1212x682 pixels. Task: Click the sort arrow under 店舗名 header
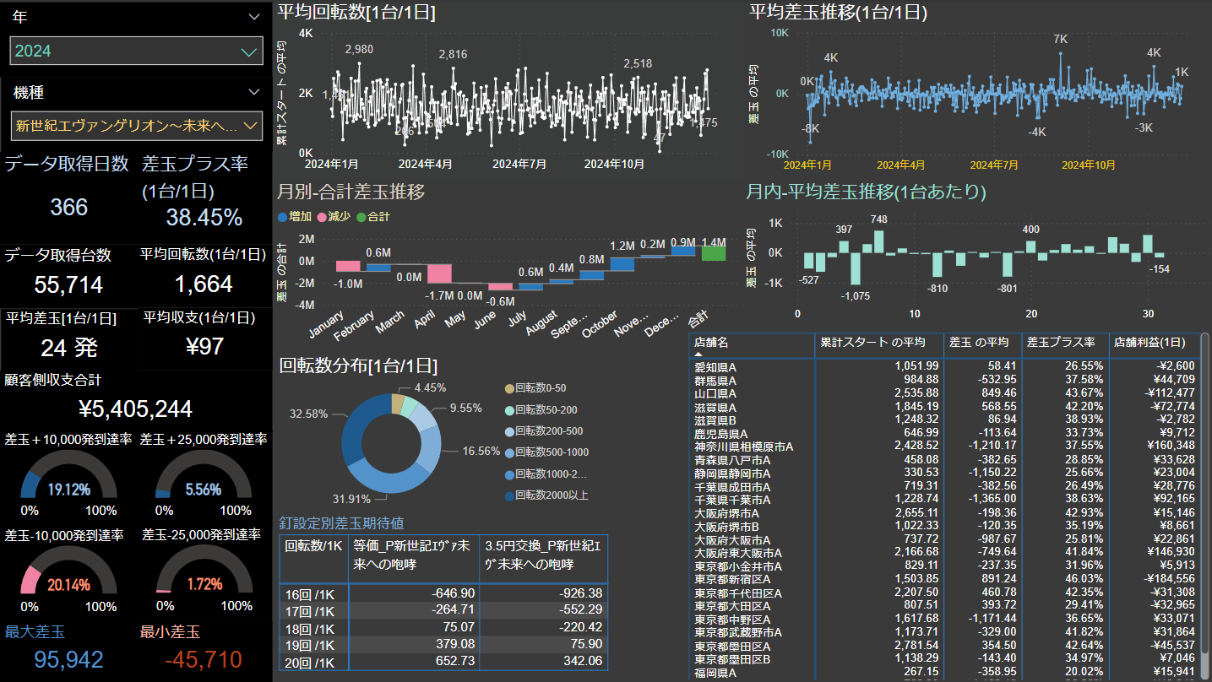pyautogui.click(x=698, y=355)
